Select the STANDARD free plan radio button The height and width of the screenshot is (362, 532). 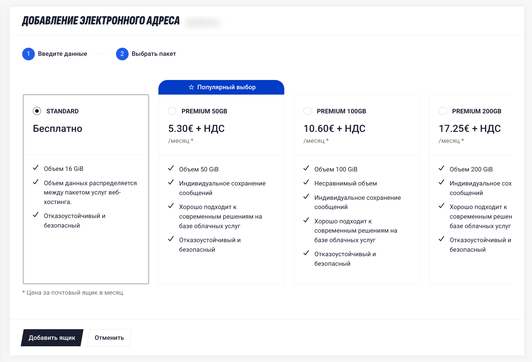37,111
